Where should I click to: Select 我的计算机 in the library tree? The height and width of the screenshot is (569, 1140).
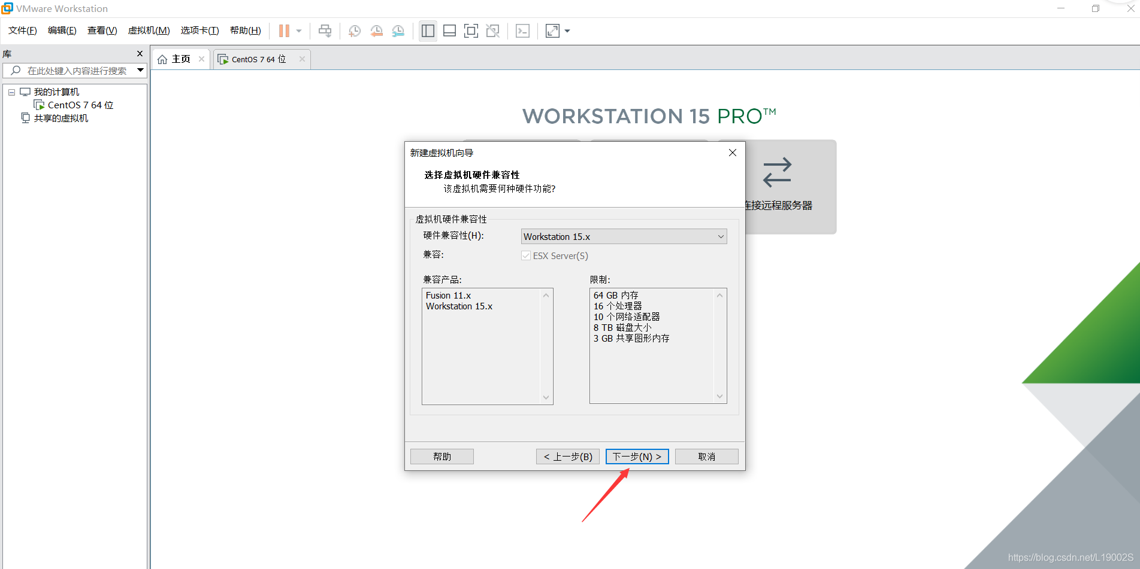point(56,92)
